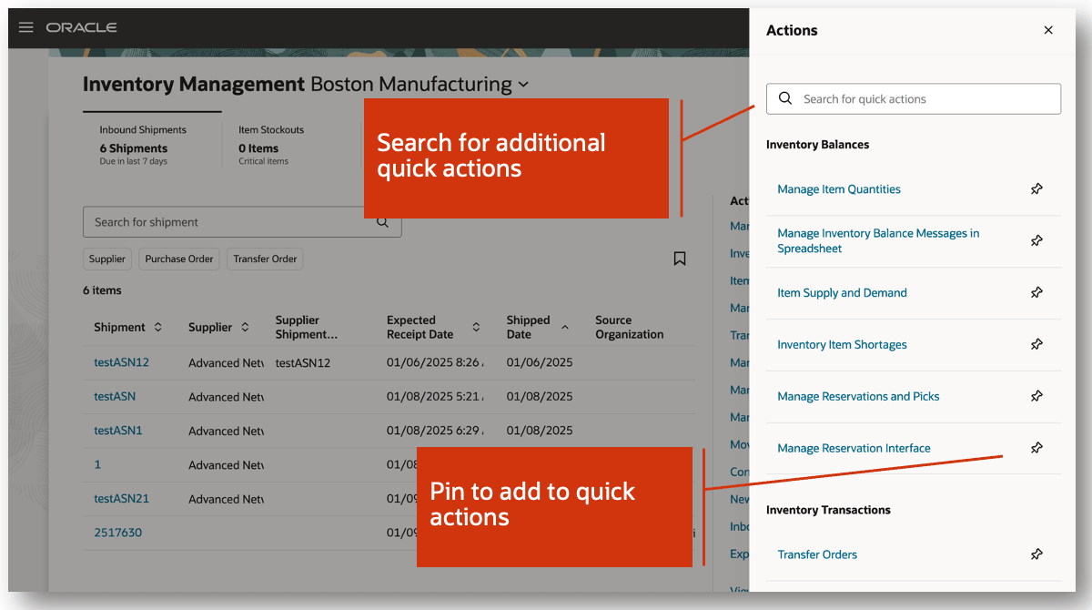This screenshot has height=610, width=1092.
Task: Expand the Boston Manufacturing organization dropdown
Action: tap(523, 85)
